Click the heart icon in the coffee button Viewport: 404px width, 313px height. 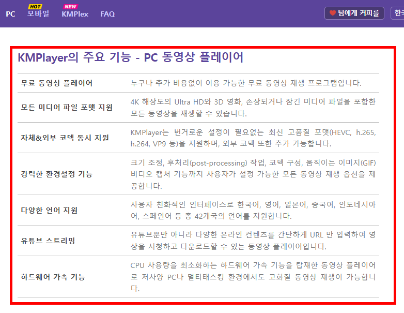pyautogui.click(x=333, y=12)
